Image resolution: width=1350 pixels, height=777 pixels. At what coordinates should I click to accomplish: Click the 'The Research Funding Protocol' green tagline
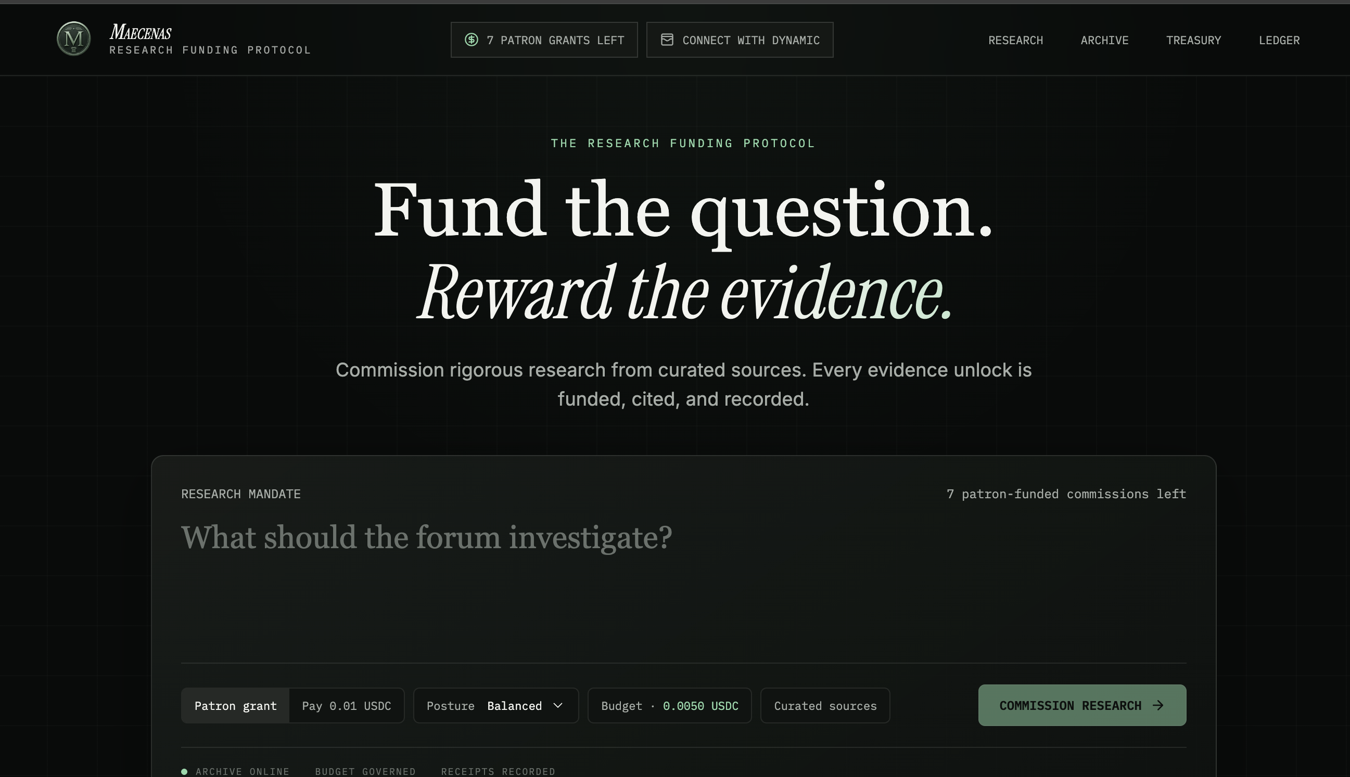click(683, 144)
